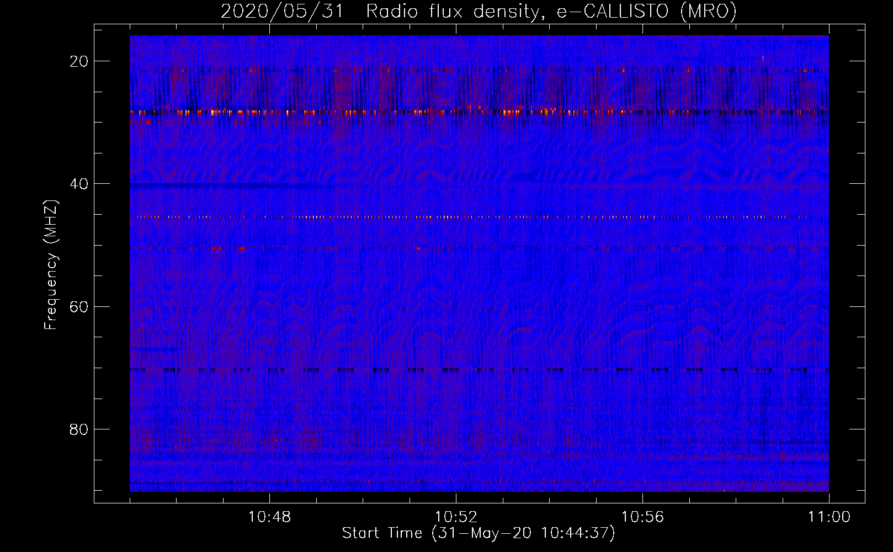Click the 40 MHz frequency tick label
The image size is (893, 552).
[79, 184]
